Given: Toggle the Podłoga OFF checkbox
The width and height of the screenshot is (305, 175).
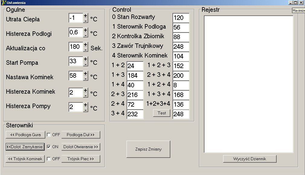Looking at the screenshot, I should click(49, 135).
